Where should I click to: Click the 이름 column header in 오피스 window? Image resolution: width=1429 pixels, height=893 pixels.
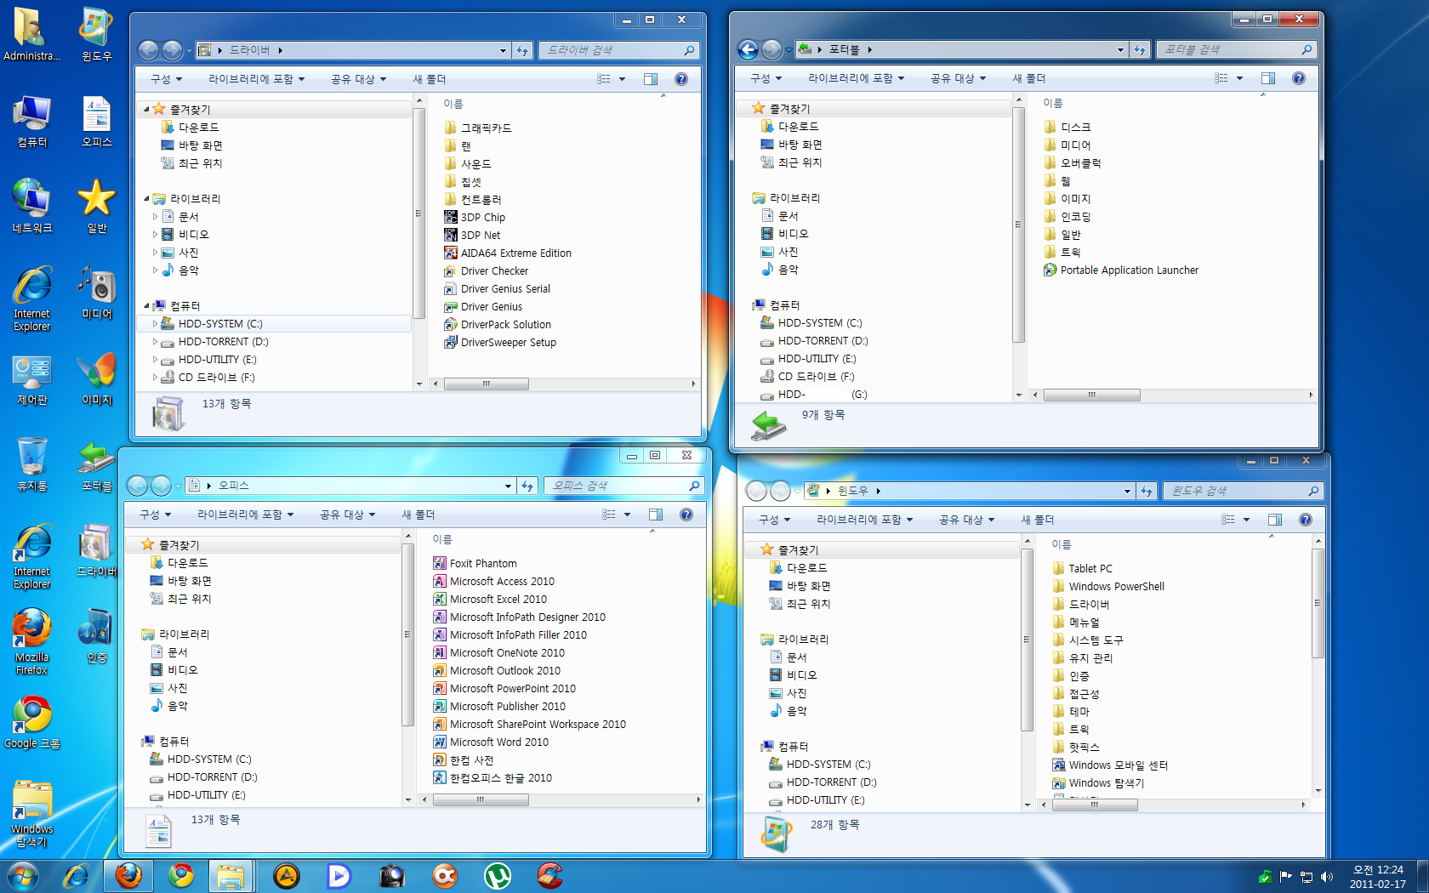pos(442,539)
